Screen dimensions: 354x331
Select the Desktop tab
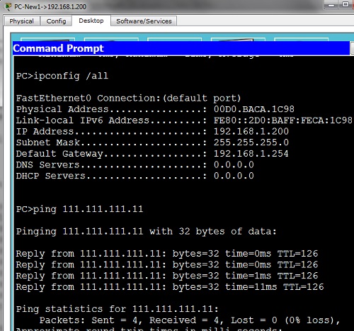click(x=91, y=21)
